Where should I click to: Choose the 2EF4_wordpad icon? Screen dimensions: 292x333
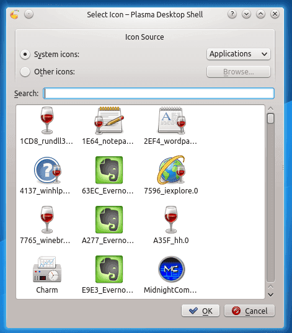(172, 120)
